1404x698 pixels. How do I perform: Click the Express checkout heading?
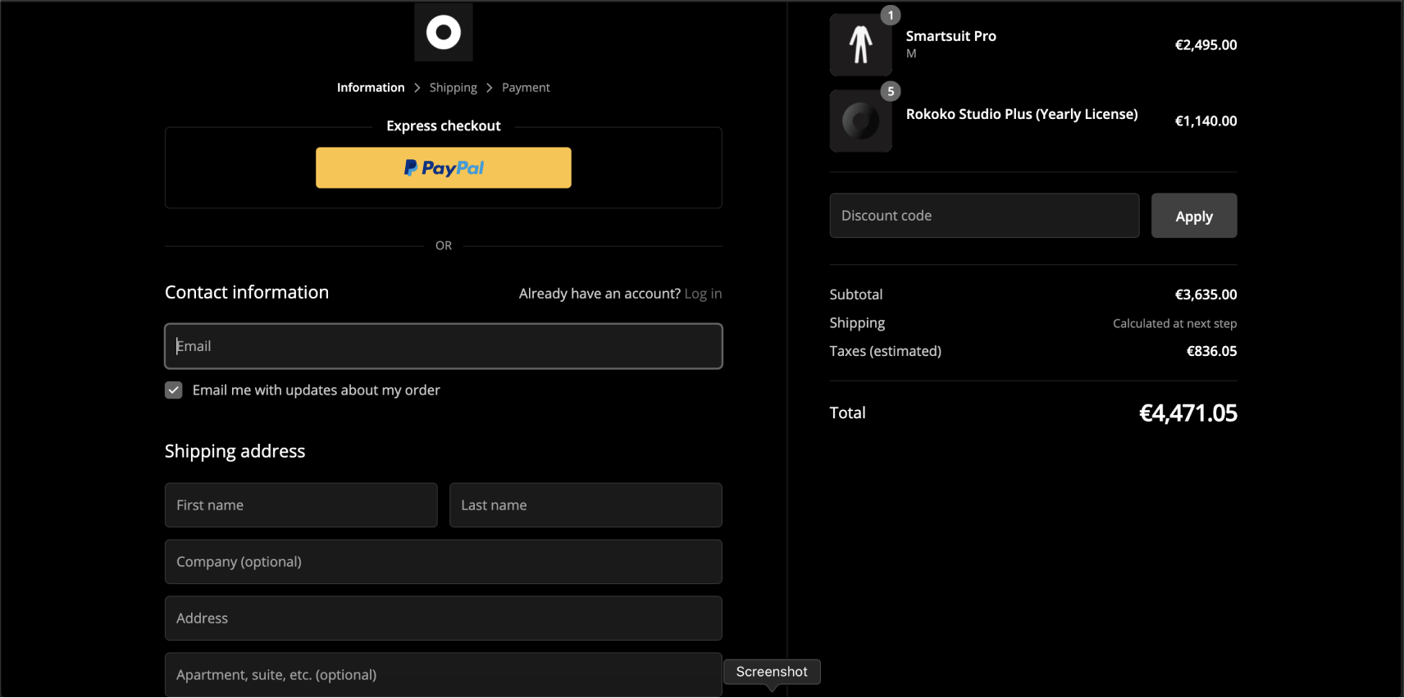pos(444,125)
